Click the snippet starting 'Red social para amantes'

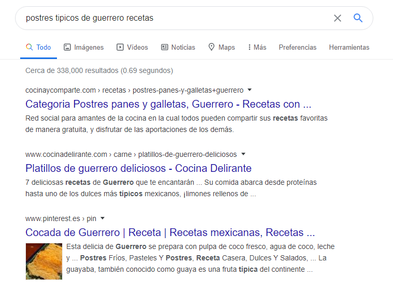(177, 124)
